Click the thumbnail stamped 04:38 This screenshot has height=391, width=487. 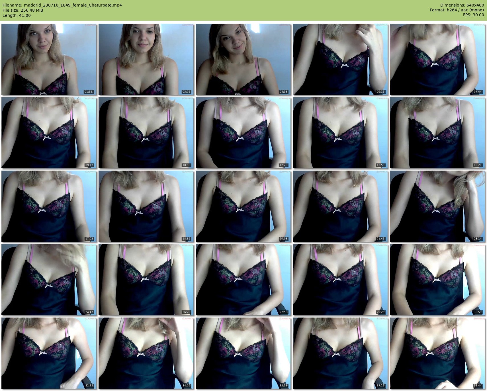click(243, 59)
